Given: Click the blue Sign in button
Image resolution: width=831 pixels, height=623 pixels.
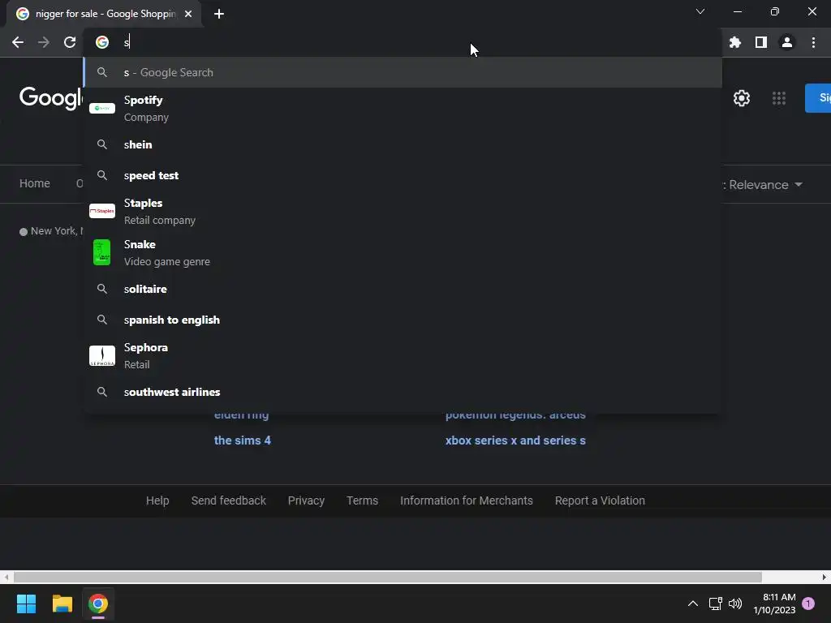Looking at the screenshot, I should tap(818, 98).
